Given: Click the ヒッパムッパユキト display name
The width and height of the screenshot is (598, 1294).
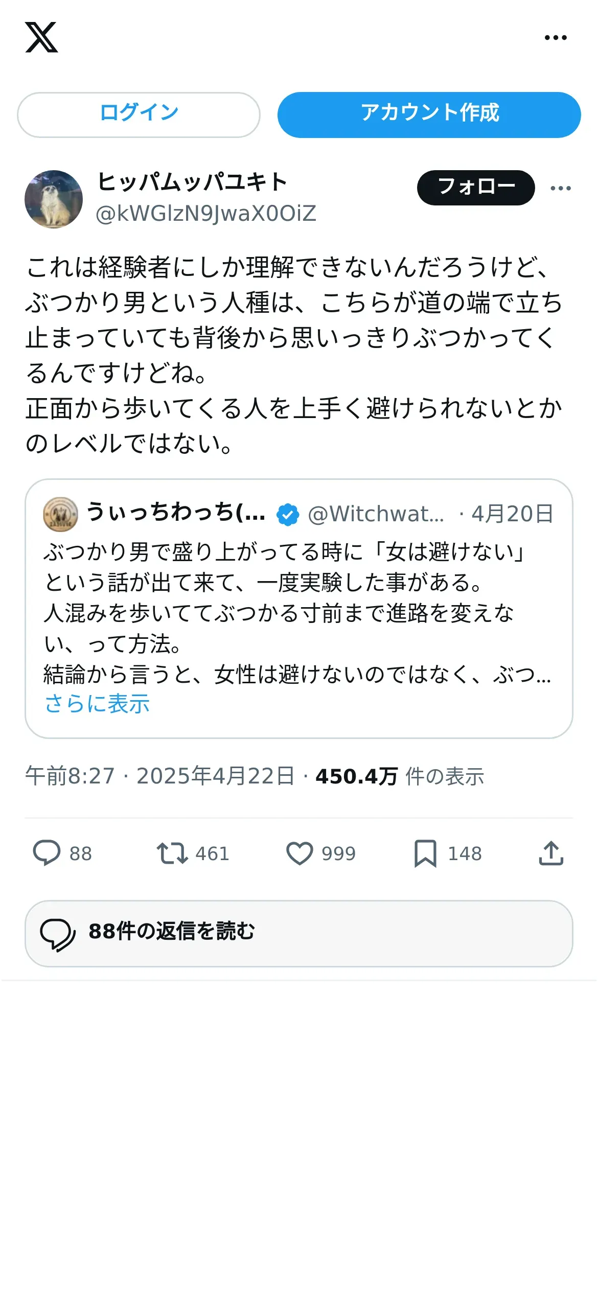Looking at the screenshot, I should (x=192, y=181).
